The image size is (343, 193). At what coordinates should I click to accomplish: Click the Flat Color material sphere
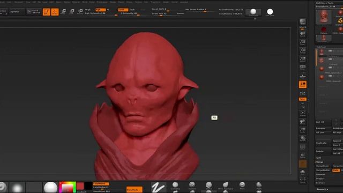(x=270, y=12)
